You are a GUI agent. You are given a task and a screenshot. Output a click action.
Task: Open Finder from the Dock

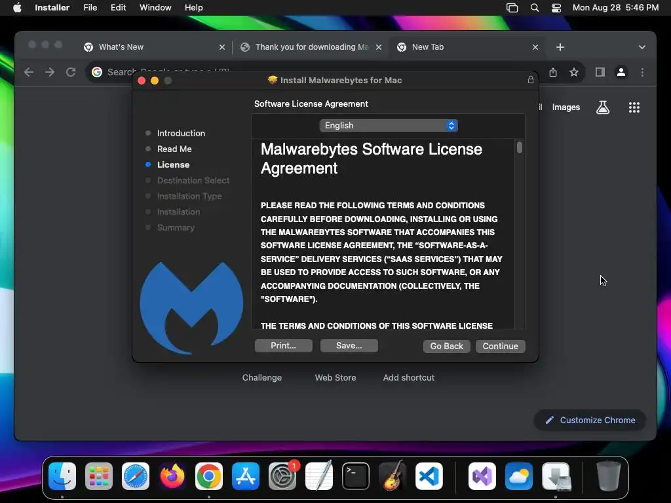(62, 476)
